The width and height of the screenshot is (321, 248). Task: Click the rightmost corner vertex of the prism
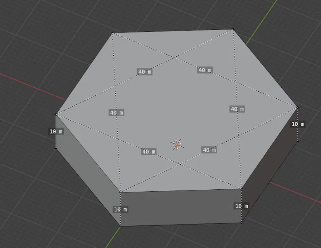[x=297, y=106]
